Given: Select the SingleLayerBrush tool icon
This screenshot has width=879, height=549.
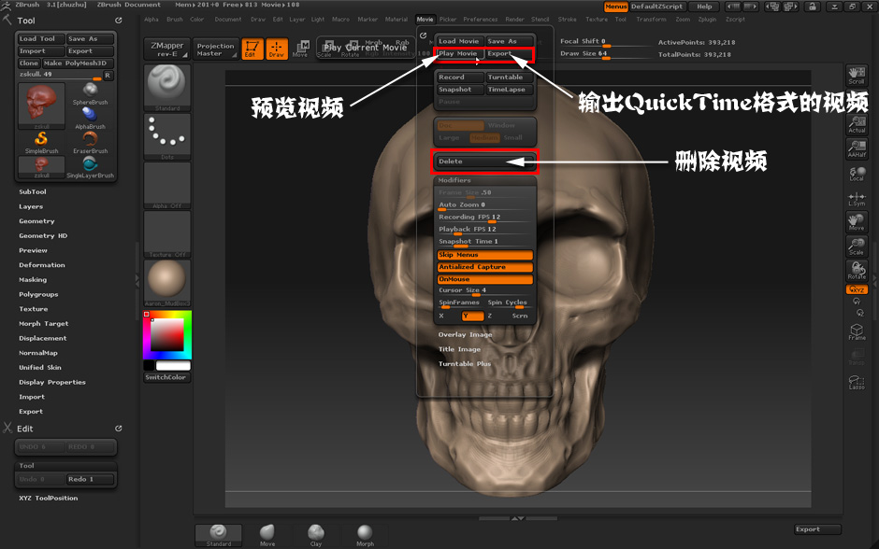Looking at the screenshot, I should [90, 167].
